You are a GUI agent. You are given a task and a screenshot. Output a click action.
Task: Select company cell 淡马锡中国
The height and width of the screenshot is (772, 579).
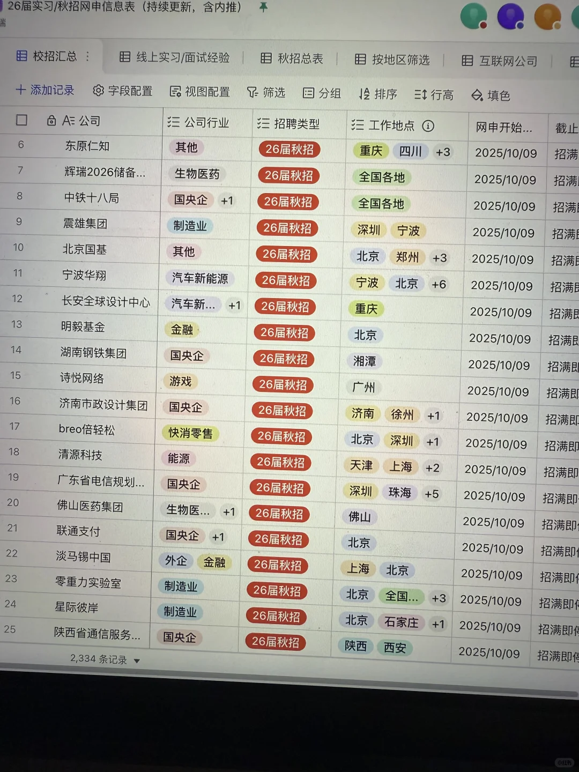click(83, 557)
